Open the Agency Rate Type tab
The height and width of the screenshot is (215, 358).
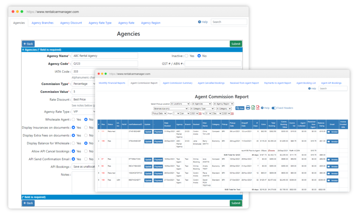pyautogui.click(x=100, y=23)
